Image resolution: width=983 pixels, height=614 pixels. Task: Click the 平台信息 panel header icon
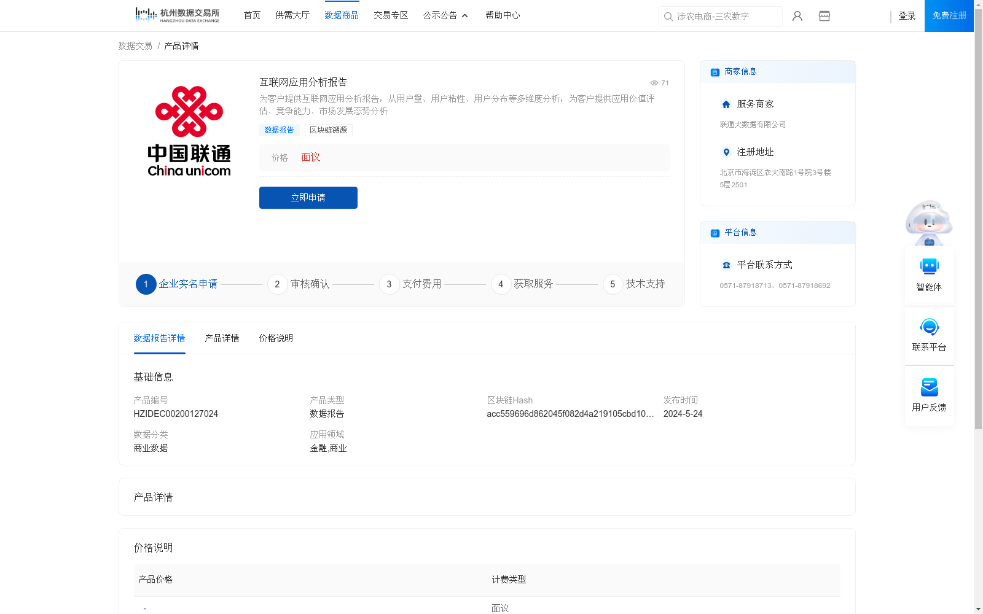click(715, 233)
